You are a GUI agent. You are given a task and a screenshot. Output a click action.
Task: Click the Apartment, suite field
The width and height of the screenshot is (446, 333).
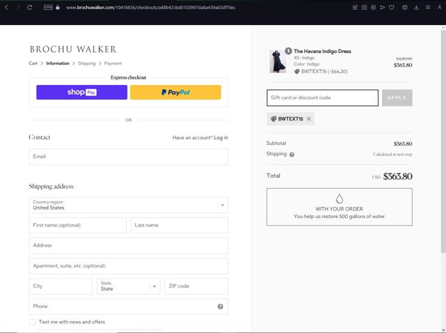tap(128, 266)
